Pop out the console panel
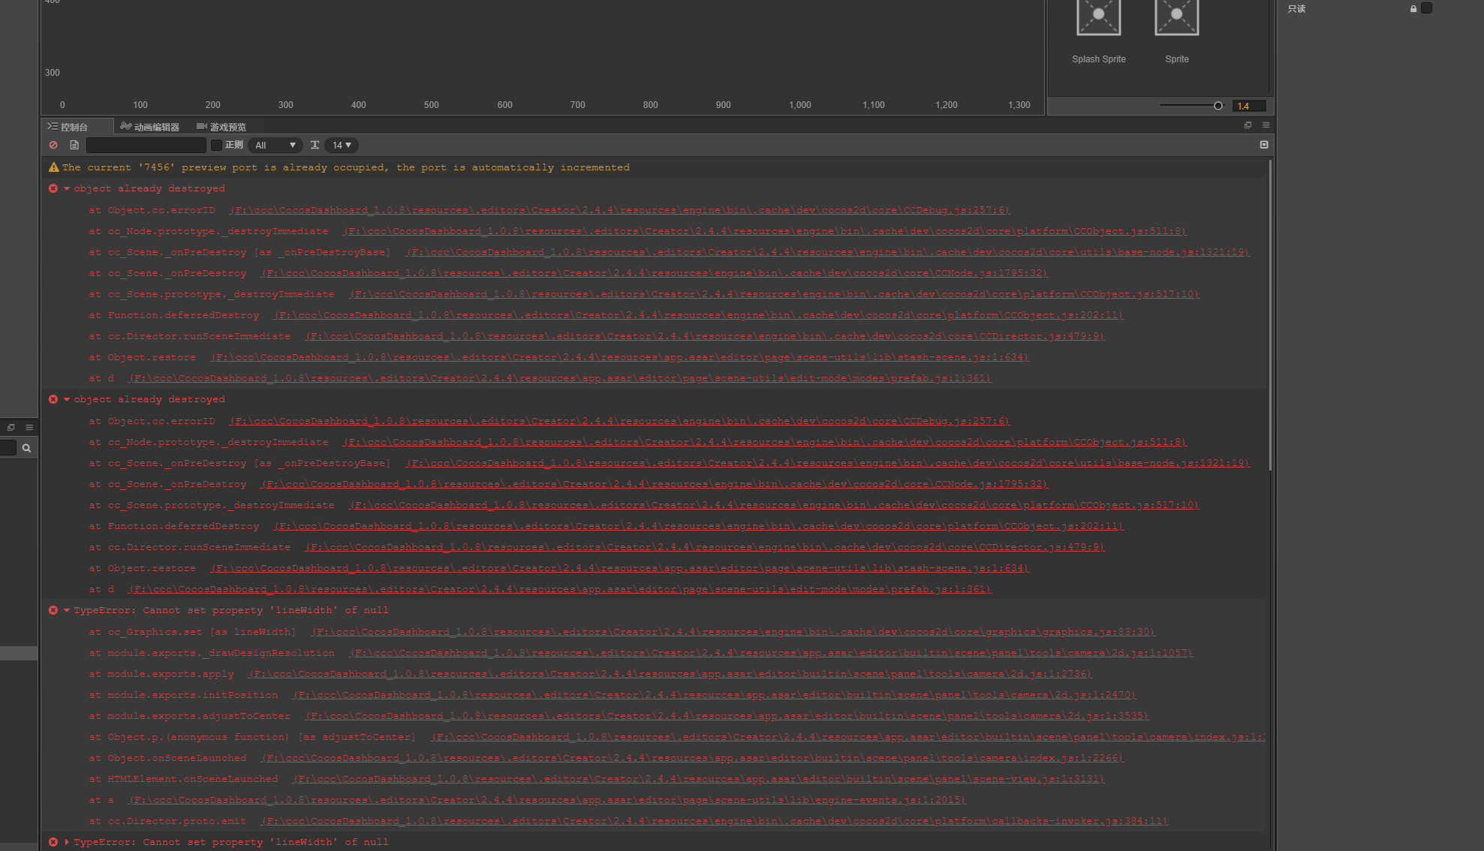The height and width of the screenshot is (851, 1484). 1248,125
